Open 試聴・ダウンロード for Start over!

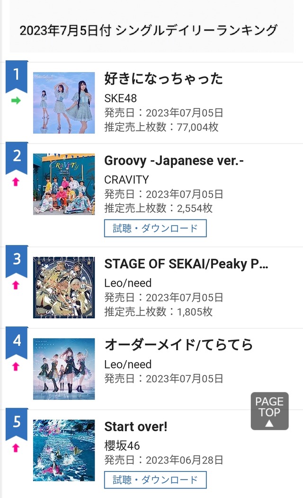(155, 480)
